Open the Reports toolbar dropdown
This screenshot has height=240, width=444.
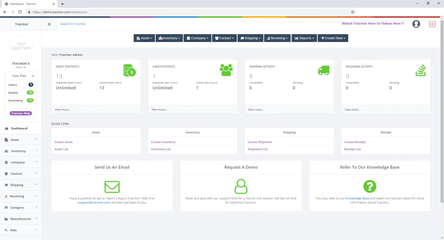click(x=304, y=38)
